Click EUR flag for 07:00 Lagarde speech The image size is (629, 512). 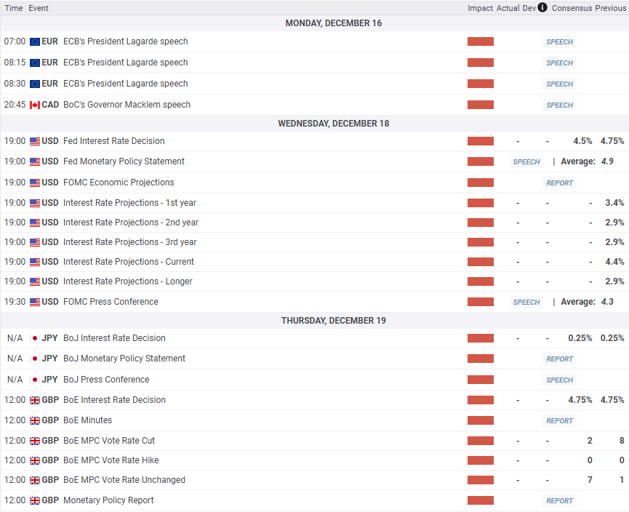[35, 41]
